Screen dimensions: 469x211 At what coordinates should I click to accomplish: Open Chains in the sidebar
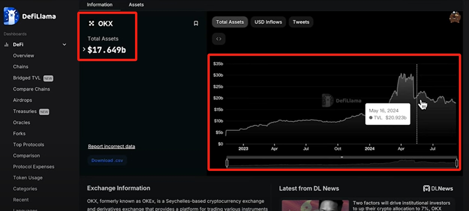pos(21,67)
